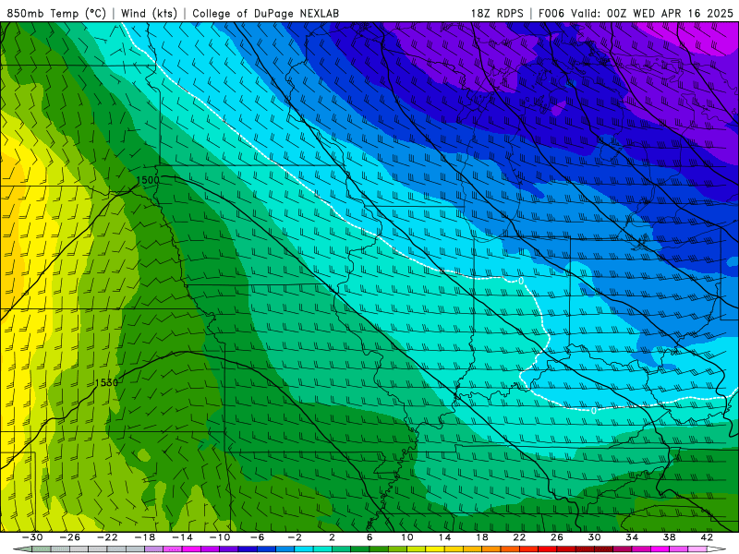Viewport: 739px width, 554px height.
Task: Click the "-22" color scale label
Action: [107, 537]
